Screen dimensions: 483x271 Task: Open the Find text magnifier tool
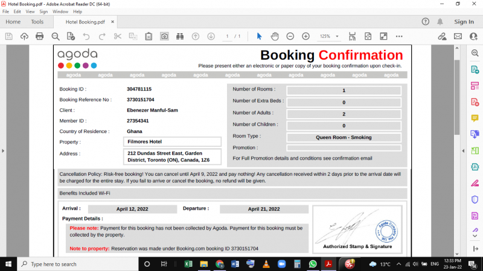click(x=56, y=36)
